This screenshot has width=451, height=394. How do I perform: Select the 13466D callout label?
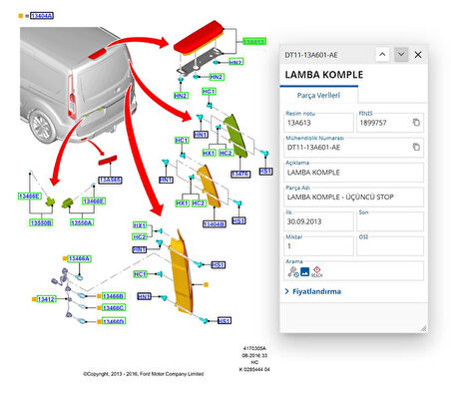(114, 321)
